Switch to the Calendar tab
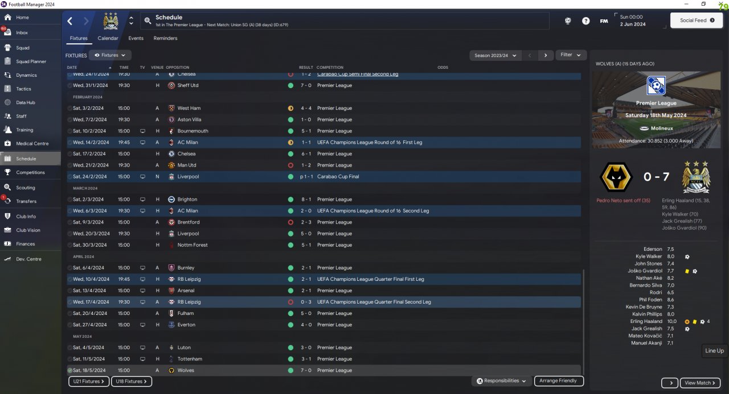Image resolution: width=729 pixels, height=394 pixels. click(x=108, y=38)
